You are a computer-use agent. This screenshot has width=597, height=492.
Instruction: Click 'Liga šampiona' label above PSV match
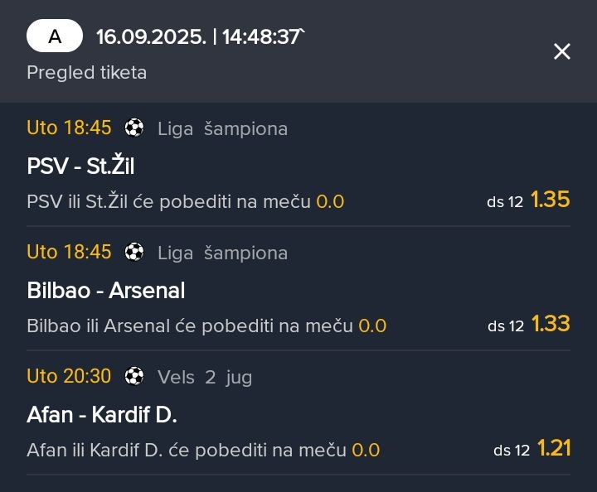[223, 128]
